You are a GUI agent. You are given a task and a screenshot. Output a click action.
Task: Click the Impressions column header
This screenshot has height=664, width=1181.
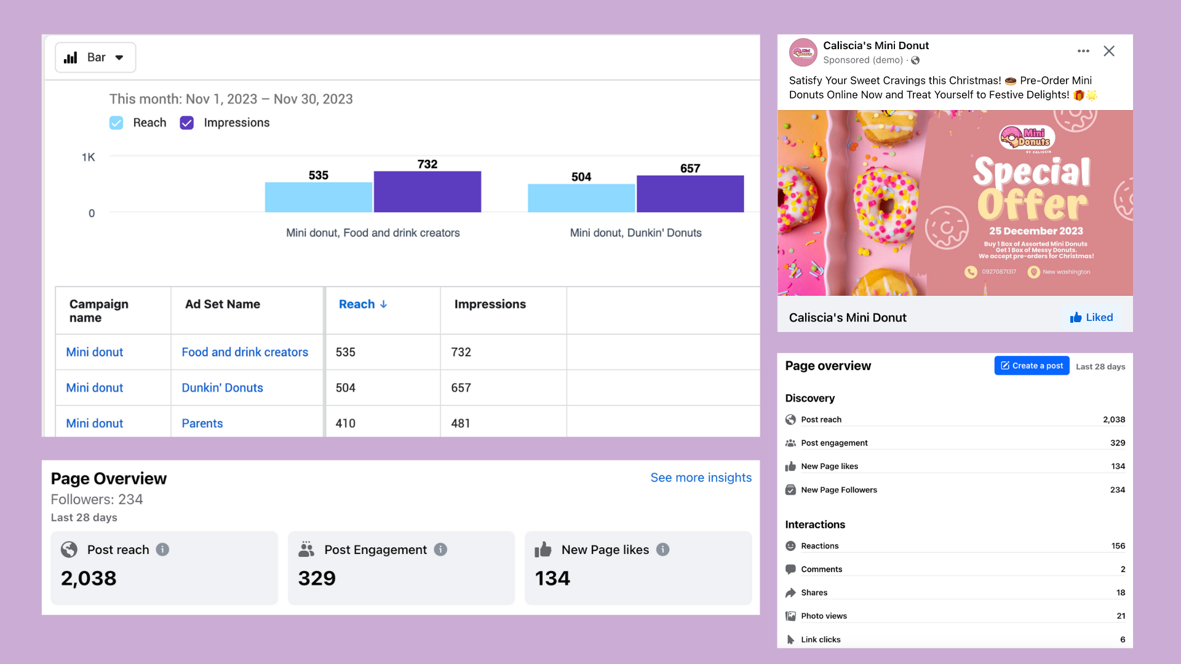(490, 304)
